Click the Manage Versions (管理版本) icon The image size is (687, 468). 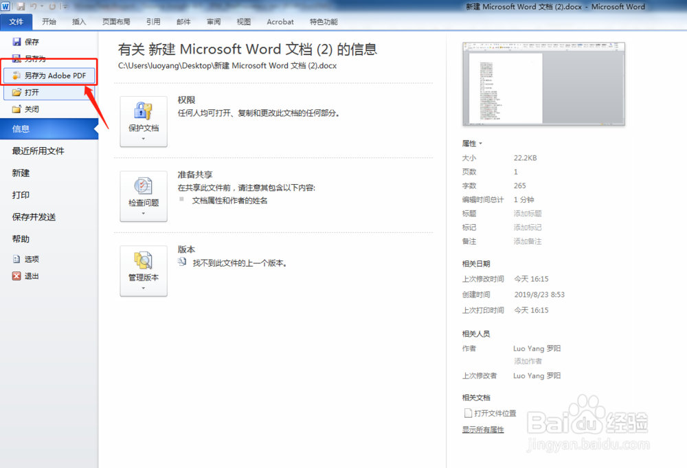click(x=144, y=260)
